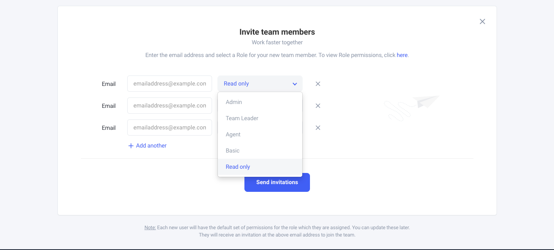Pick Agent from the role list
554x250 pixels.
click(x=233, y=134)
